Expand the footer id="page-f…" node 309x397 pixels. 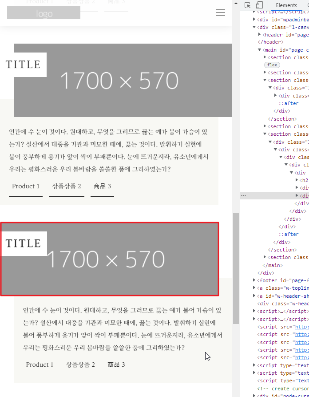pos(254,280)
